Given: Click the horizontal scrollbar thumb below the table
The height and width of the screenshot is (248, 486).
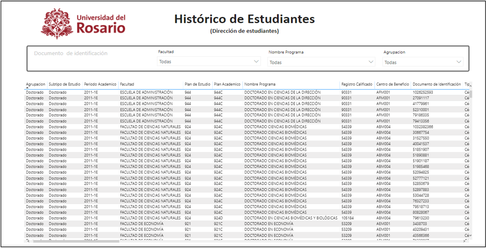Looking at the screenshot, I should coord(76,241).
